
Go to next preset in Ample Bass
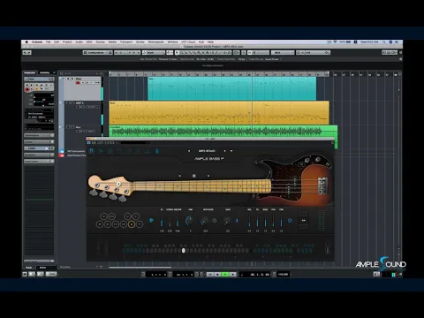pos(224,151)
